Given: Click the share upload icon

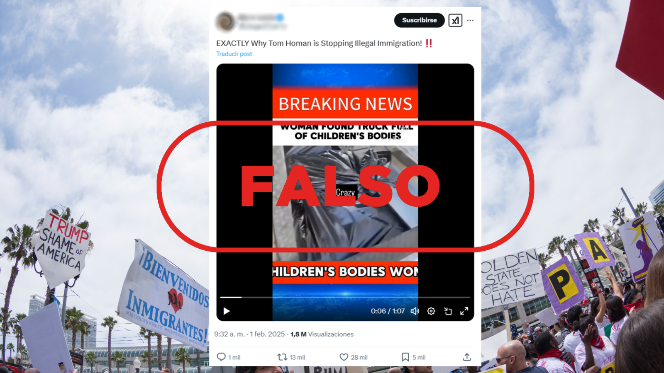Looking at the screenshot, I should (x=467, y=357).
